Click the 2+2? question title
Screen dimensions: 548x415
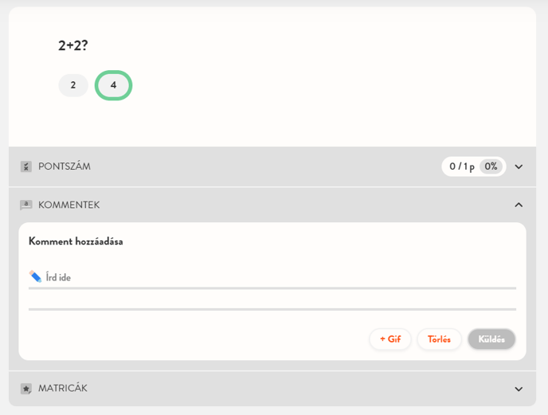coord(73,45)
